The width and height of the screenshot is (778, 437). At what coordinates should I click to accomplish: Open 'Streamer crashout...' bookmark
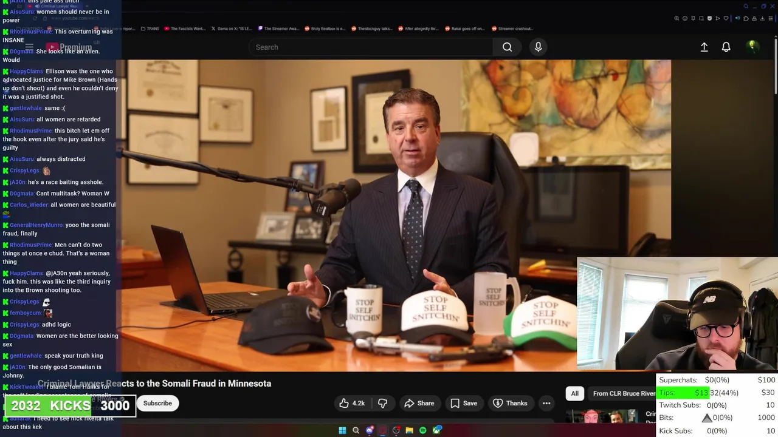click(x=512, y=29)
